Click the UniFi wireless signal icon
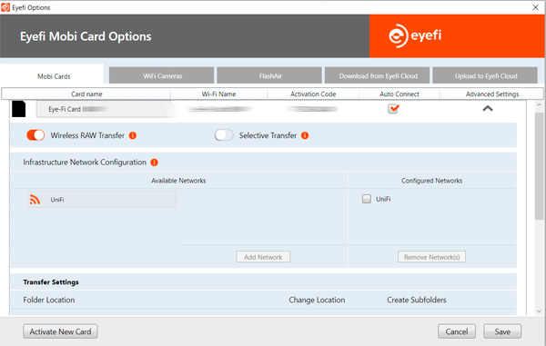 [35, 200]
